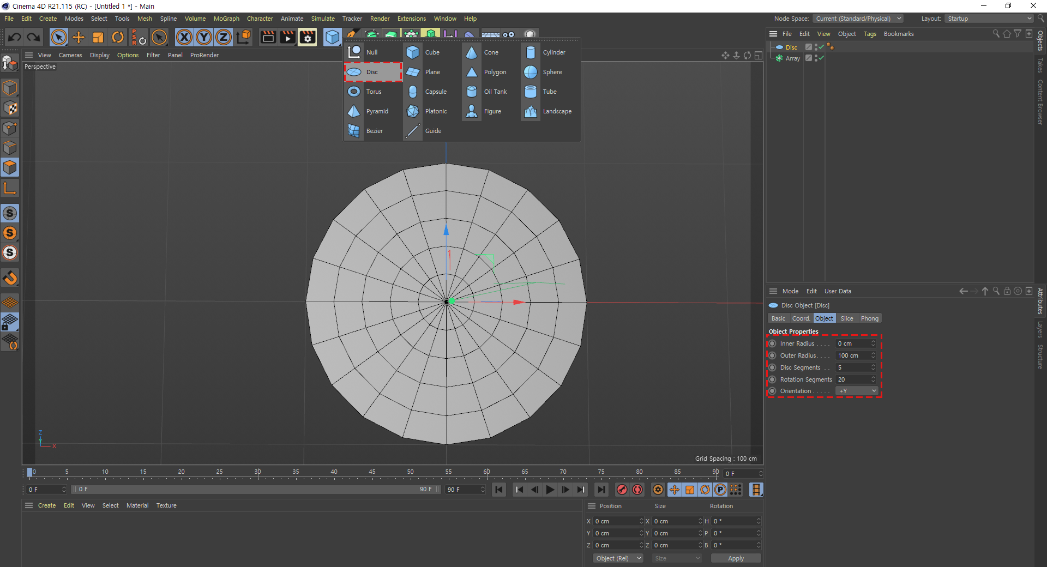Open the MoGraph menu

pos(226,19)
